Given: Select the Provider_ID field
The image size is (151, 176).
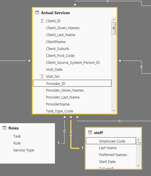Looking at the screenshot, I should 72,83.
